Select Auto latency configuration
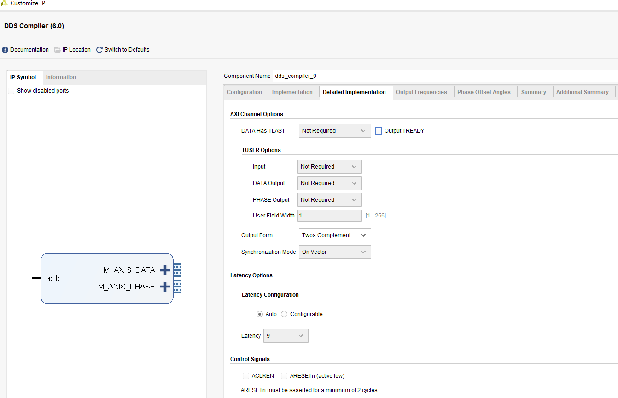 tap(260, 314)
